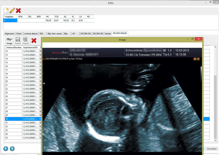Viewport: 219px width, 155px height.
Task: Switch to the DICOM-WL tab
Action: tap(86, 34)
